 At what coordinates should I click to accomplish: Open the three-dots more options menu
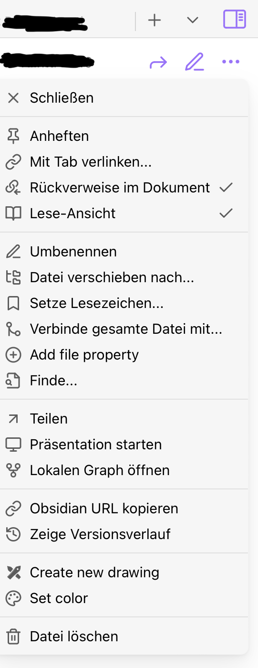(231, 62)
